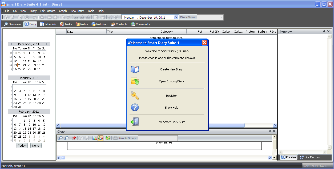Click the Today button under the calendar
Image resolution: width=334 pixels, height=169 pixels.
(22, 146)
